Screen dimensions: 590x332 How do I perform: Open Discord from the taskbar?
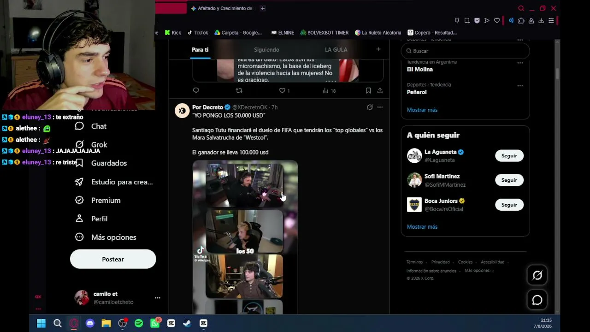(90, 323)
